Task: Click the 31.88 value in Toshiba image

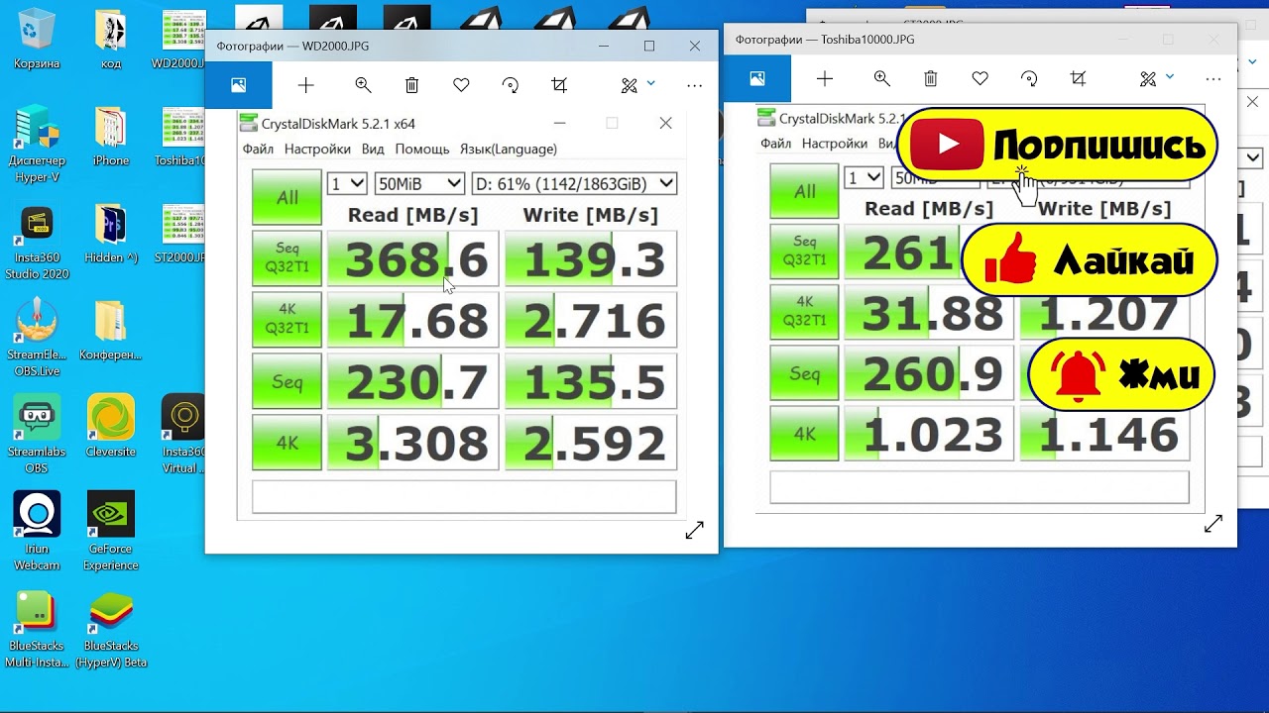Action: coord(929,313)
